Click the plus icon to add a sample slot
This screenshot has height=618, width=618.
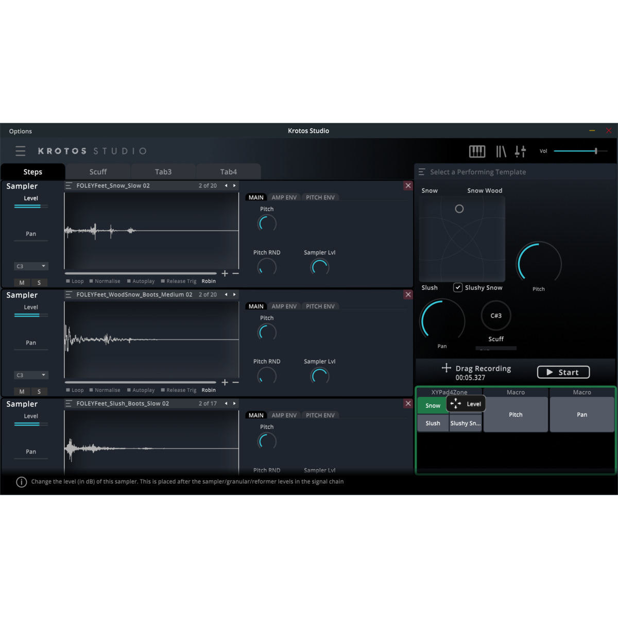pyautogui.click(x=225, y=273)
